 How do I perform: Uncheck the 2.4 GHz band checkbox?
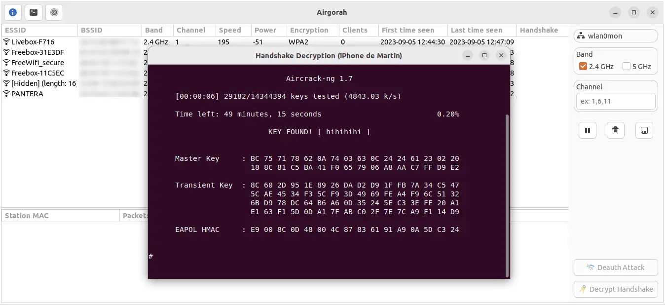583,66
